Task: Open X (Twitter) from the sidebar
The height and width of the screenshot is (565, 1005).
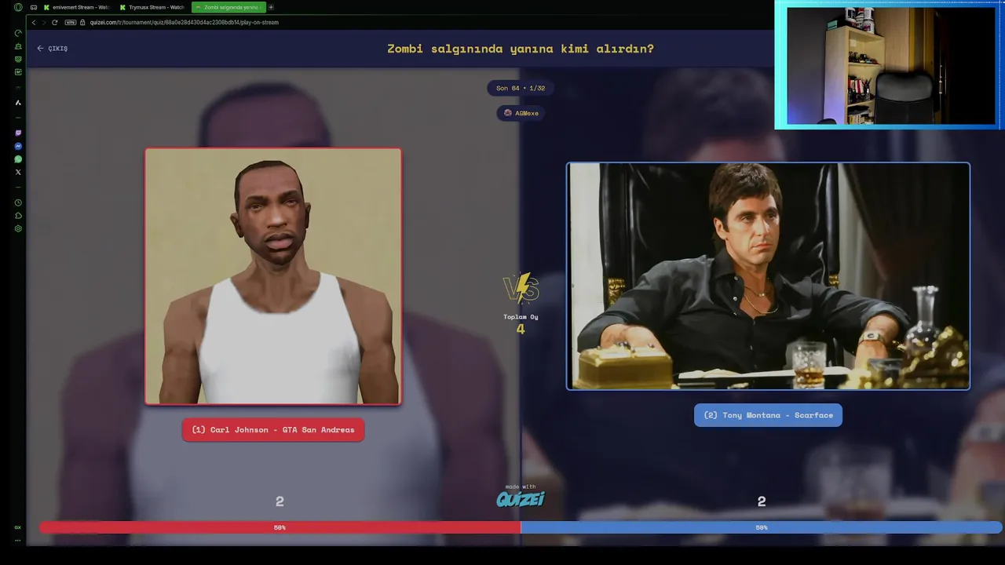Action: click(18, 172)
